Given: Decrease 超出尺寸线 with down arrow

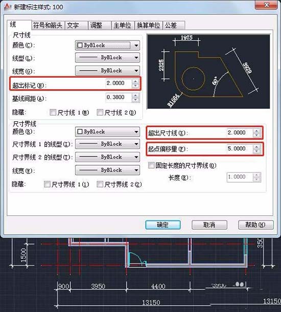Looking at the screenshot, I should click(x=256, y=135).
